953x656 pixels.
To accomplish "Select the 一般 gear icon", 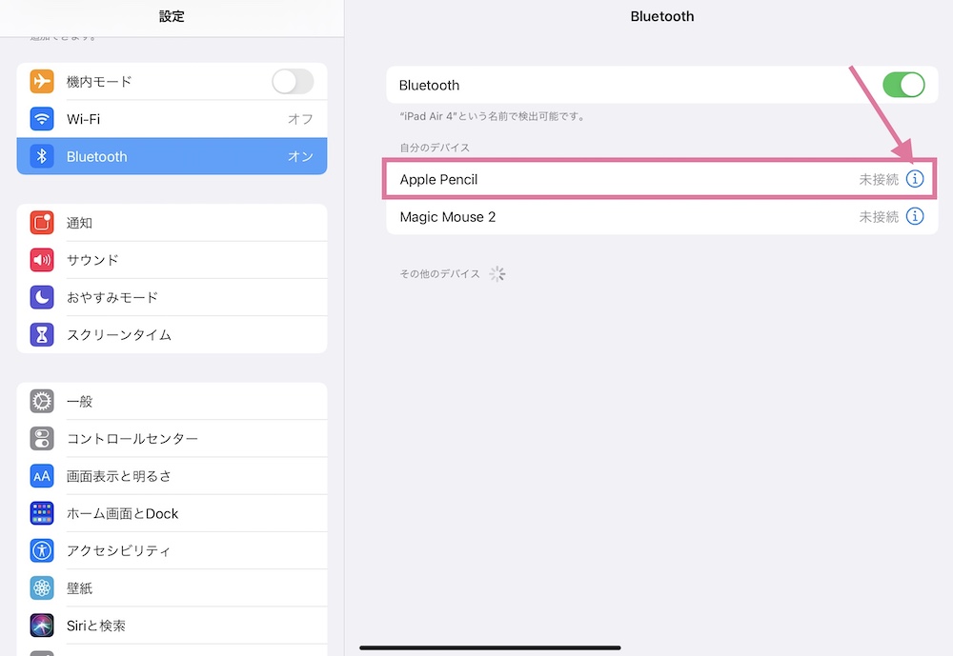I will [x=41, y=401].
